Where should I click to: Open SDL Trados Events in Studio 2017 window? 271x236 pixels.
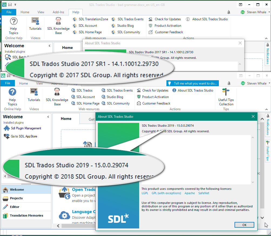(x=127, y=19)
